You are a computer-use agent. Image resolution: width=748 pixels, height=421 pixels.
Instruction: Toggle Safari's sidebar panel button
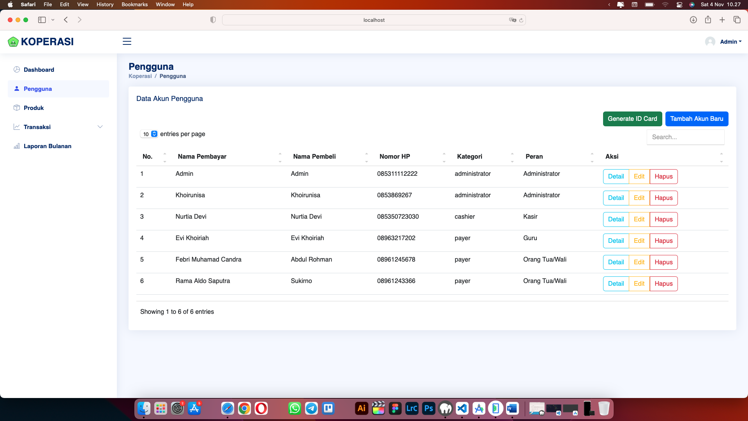click(42, 20)
